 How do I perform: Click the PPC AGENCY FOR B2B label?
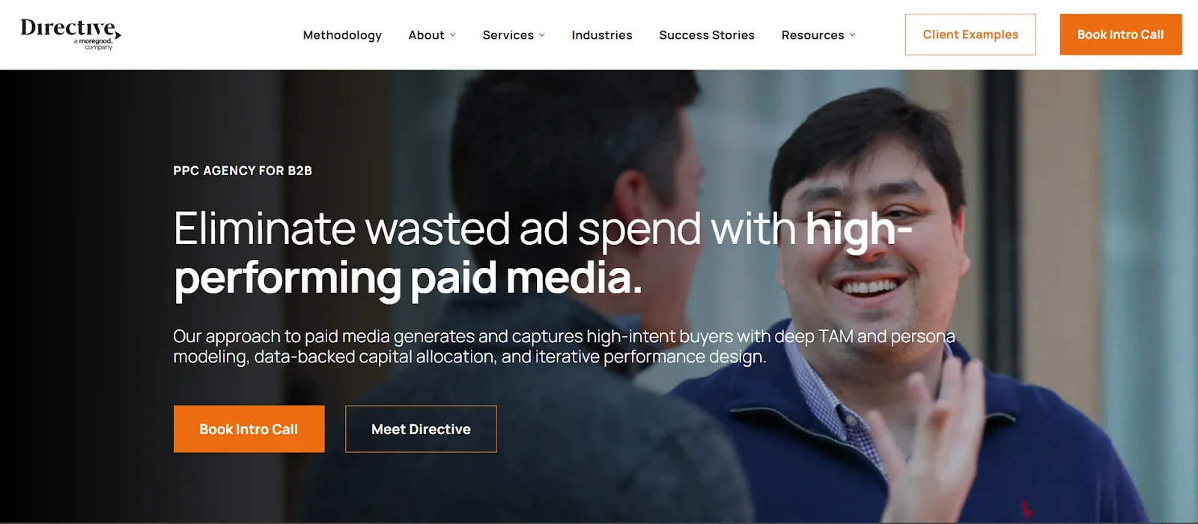click(243, 171)
